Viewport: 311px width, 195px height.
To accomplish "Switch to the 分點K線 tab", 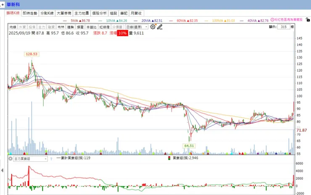I will pos(47,13).
